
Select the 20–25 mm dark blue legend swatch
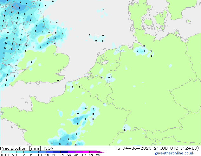coord(57,152)
